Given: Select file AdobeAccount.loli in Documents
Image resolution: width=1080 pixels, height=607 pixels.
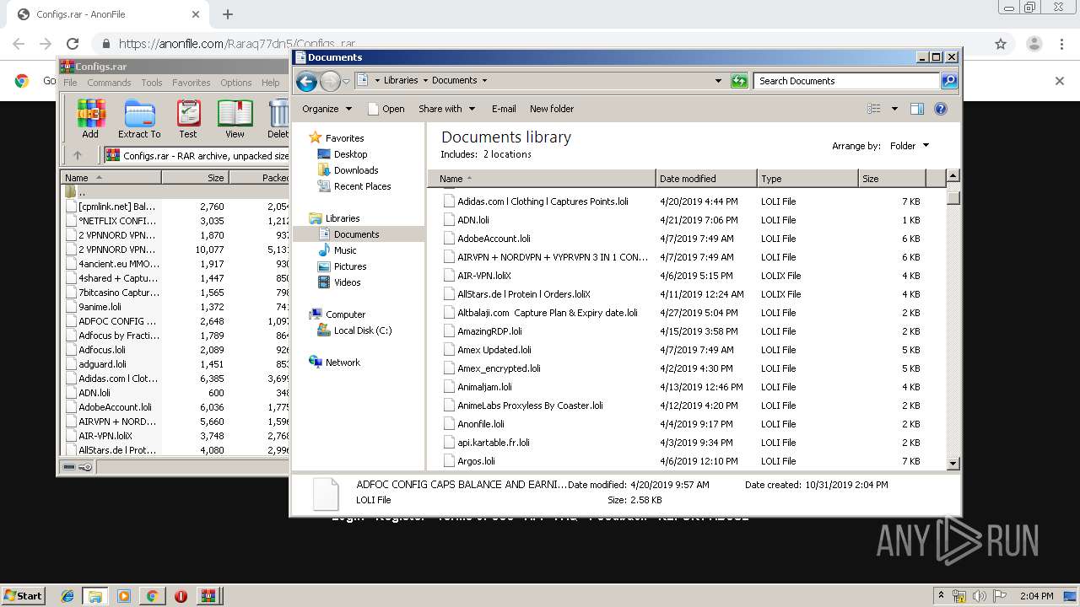Looking at the screenshot, I should (x=494, y=239).
